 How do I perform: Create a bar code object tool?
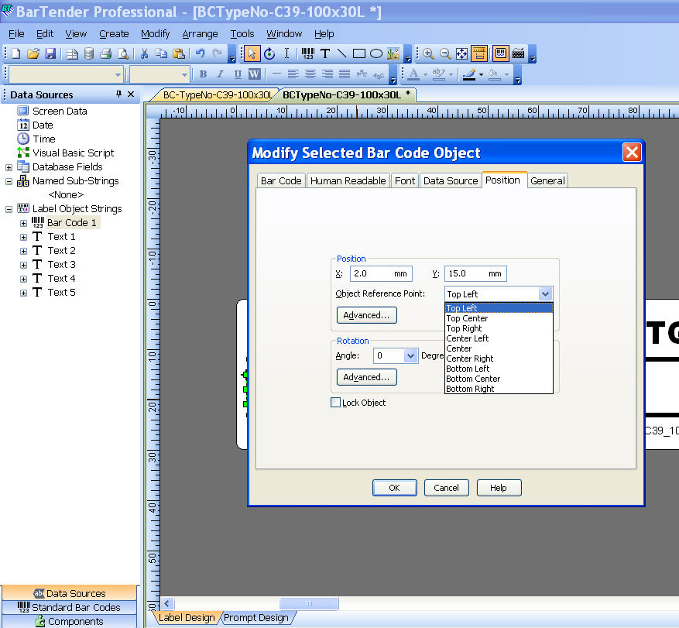(308, 53)
